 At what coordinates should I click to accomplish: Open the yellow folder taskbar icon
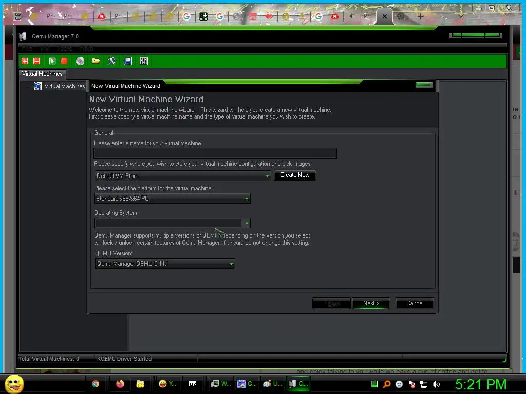140,384
